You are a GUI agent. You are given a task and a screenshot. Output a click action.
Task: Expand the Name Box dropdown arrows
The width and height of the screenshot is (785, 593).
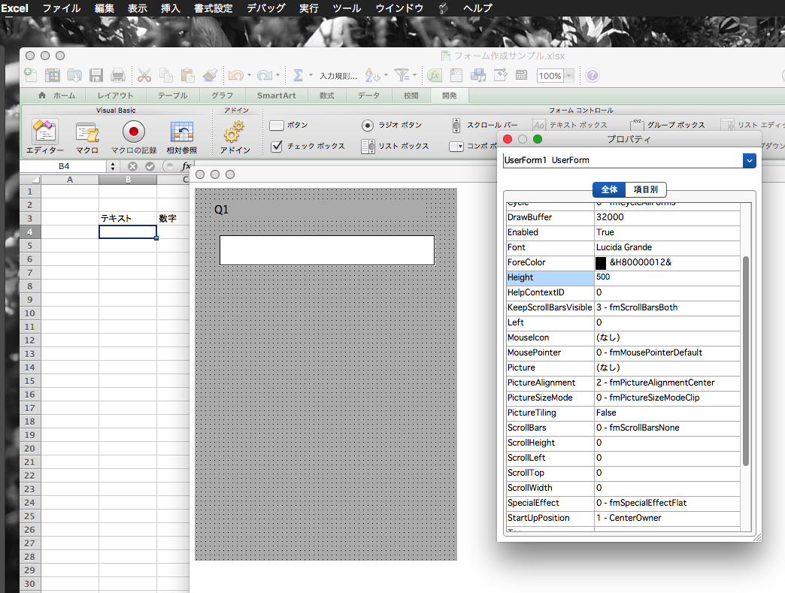pyautogui.click(x=113, y=166)
